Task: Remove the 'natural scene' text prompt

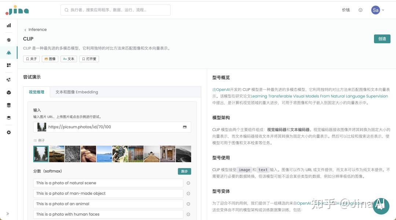Action: (x=188, y=183)
